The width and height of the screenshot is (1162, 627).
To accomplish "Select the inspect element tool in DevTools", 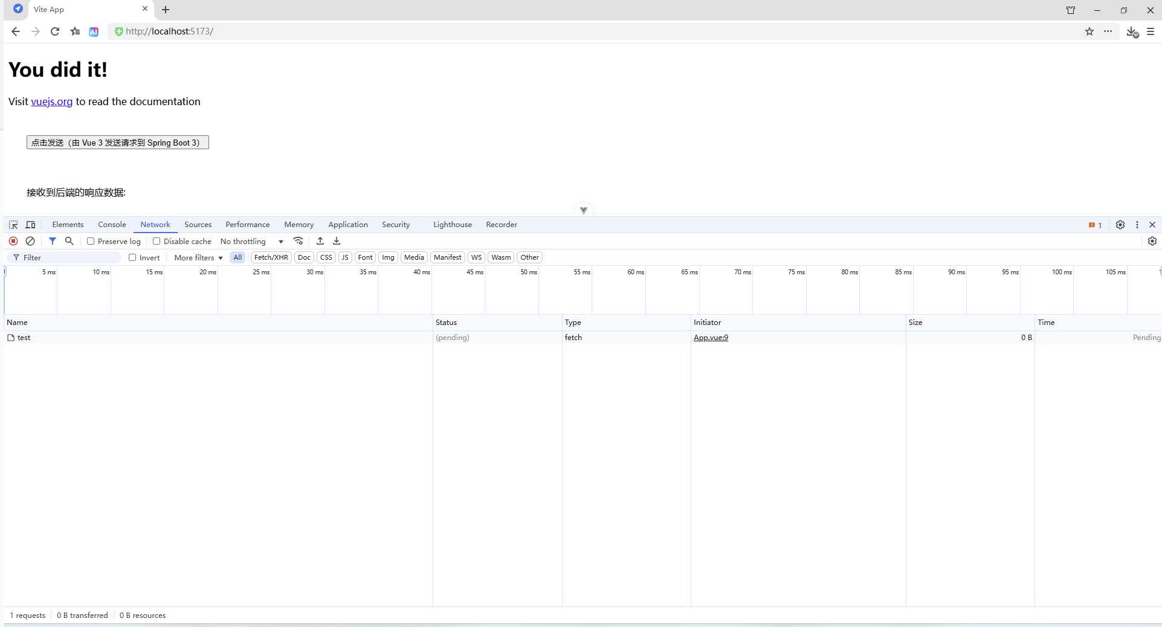I will [x=12, y=224].
